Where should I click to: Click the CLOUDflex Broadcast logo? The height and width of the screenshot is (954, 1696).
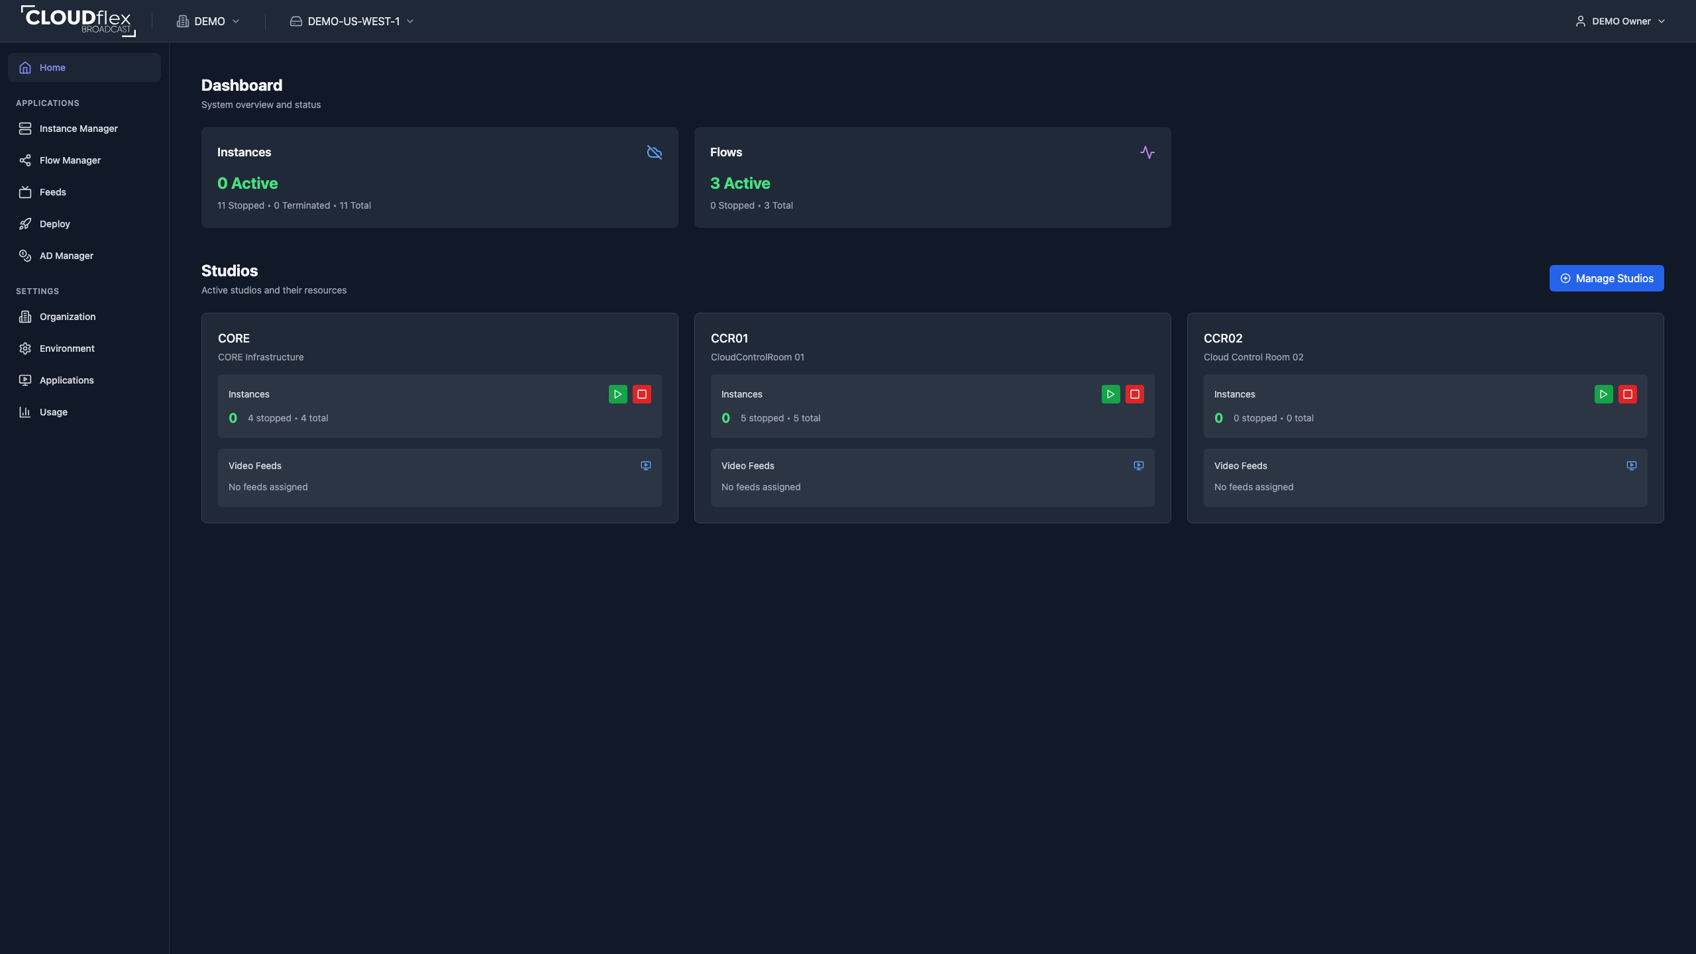pyautogui.click(x=78, y=21)
